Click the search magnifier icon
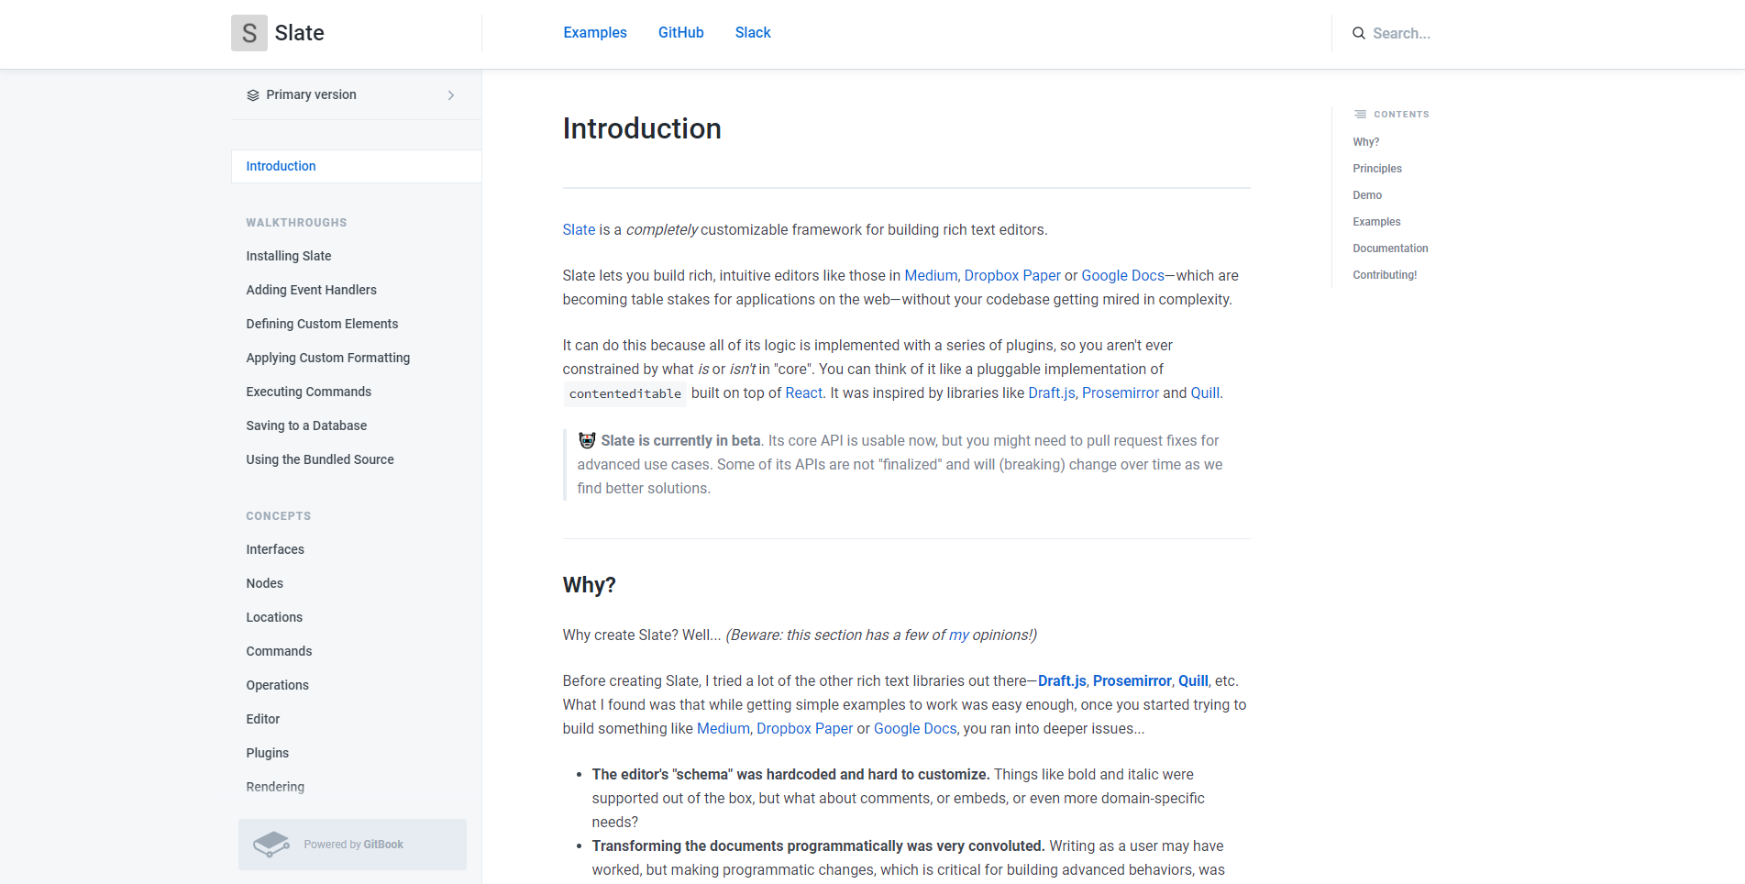Screen dimensions: 1745x884 (x=1359, y=33)
